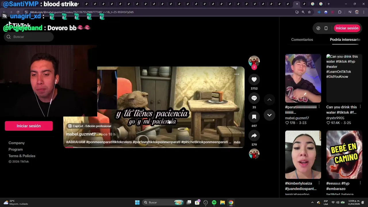Open a new browser tab with plus

click(329, 4)
